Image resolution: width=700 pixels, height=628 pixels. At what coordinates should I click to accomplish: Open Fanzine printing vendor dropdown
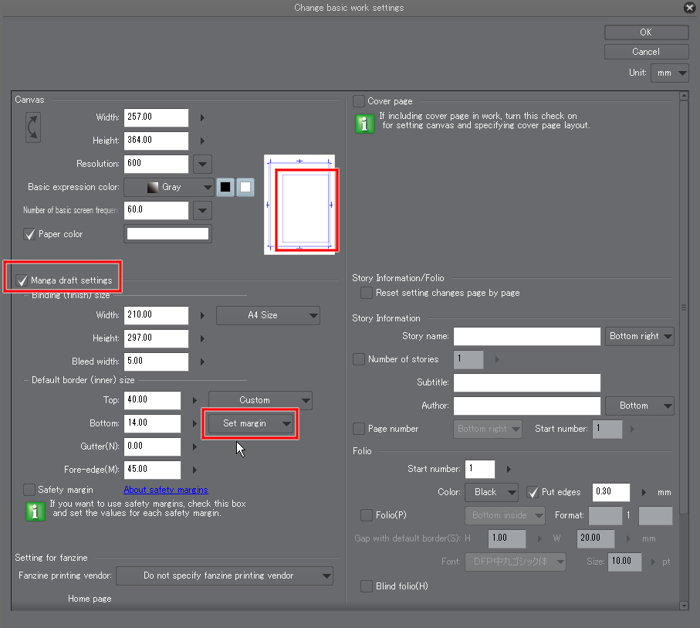coord(225,575)
